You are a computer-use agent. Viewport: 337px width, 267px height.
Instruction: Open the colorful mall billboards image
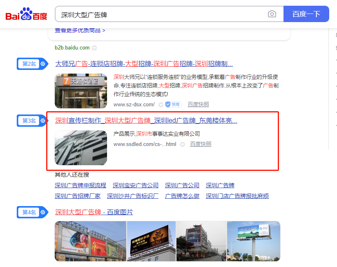point(91,241)
